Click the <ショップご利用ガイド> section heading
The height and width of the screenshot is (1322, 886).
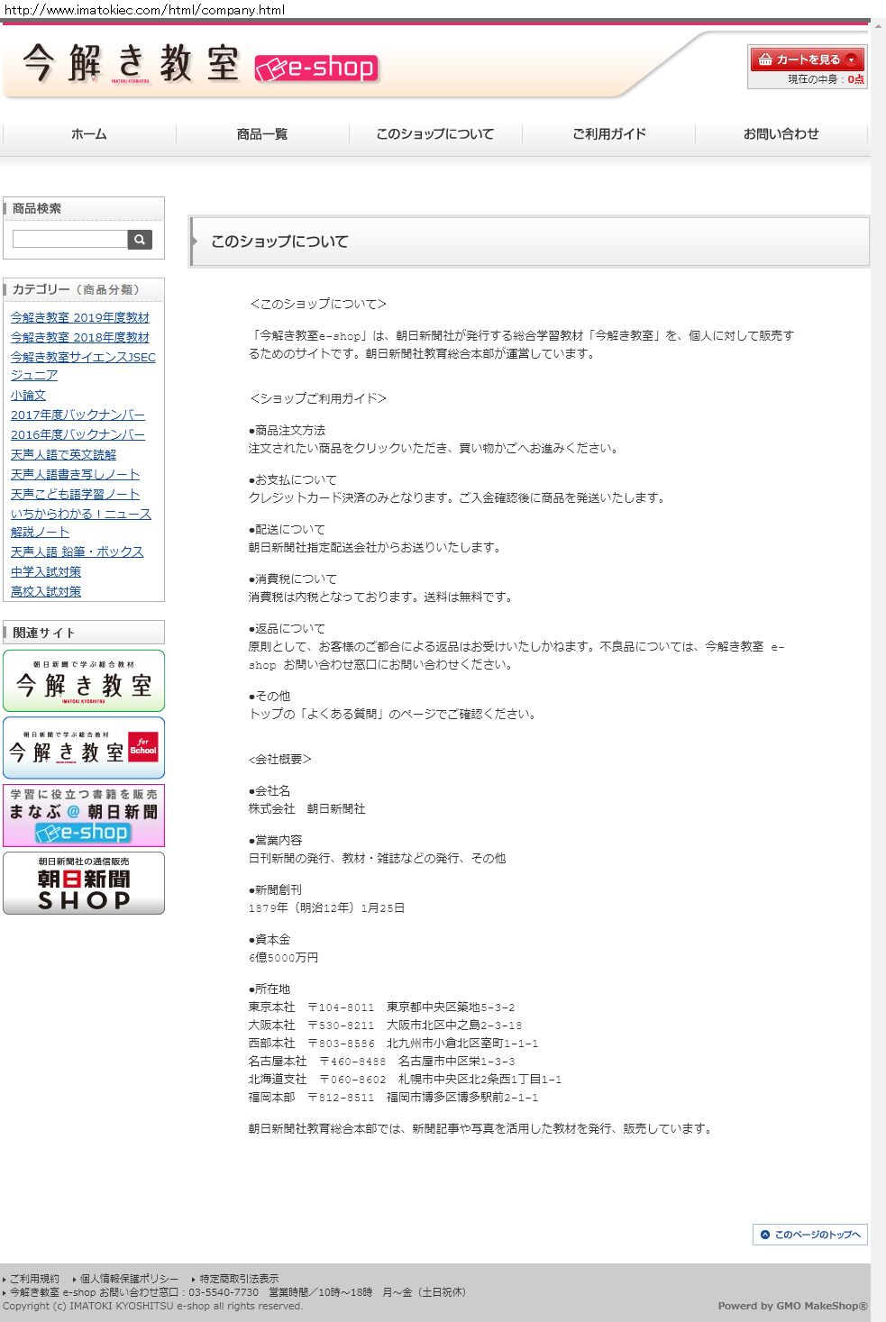[x=317, y=398]
